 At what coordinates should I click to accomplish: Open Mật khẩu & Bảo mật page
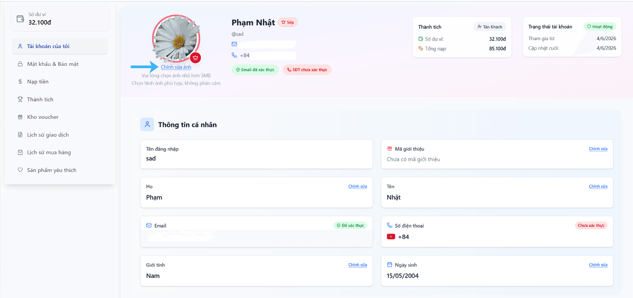[60, 64]
